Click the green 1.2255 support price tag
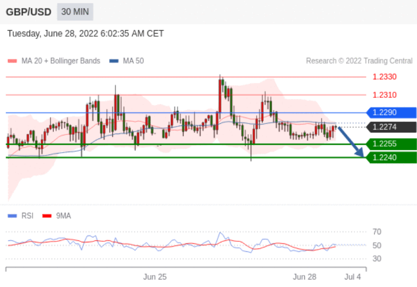This screenshot has width=417, height=287. (391, 144)
